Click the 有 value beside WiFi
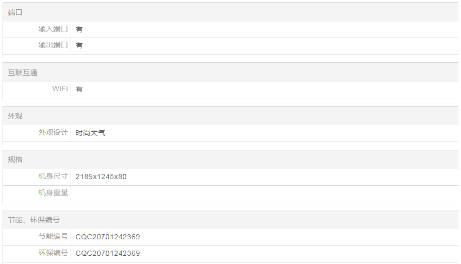The image size is (461, 264). pos(79,89)
